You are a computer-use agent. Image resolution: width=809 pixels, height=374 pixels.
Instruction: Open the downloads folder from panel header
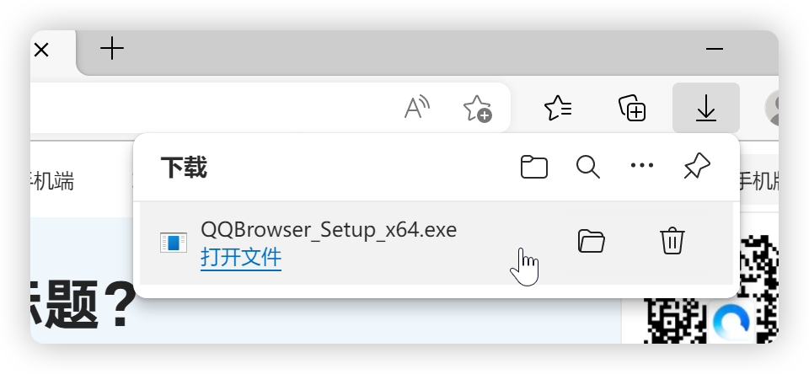(x=533, y=167)
